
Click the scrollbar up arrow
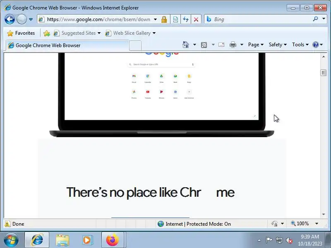(324, 57)
